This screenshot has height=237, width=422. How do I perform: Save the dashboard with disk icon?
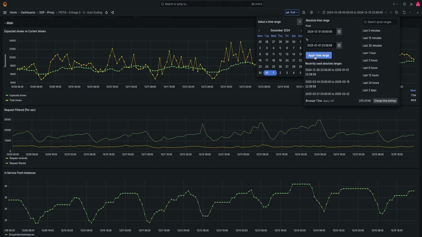point(304,13)
